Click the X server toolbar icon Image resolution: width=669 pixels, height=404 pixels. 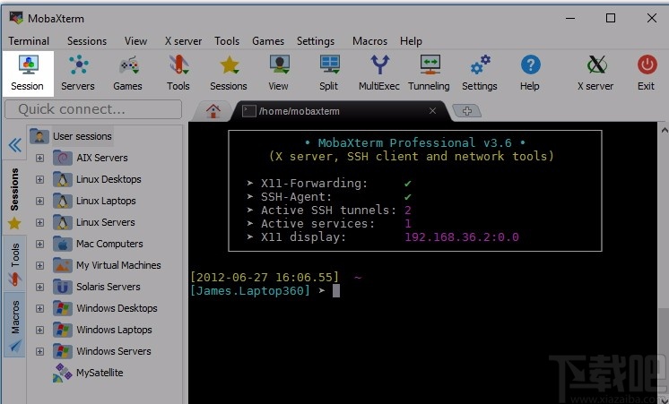tap(596, 73)
